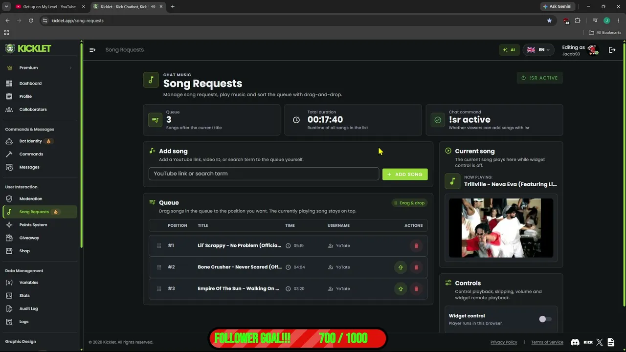
Task: Open the EN language dropdown
Action: point(538,50)
